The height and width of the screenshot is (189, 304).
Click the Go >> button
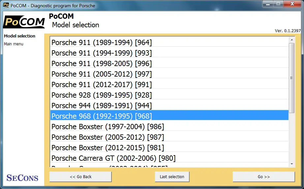(264, 177)
